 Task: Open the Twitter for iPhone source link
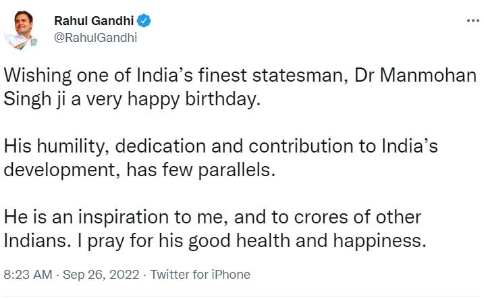(200, 275)
